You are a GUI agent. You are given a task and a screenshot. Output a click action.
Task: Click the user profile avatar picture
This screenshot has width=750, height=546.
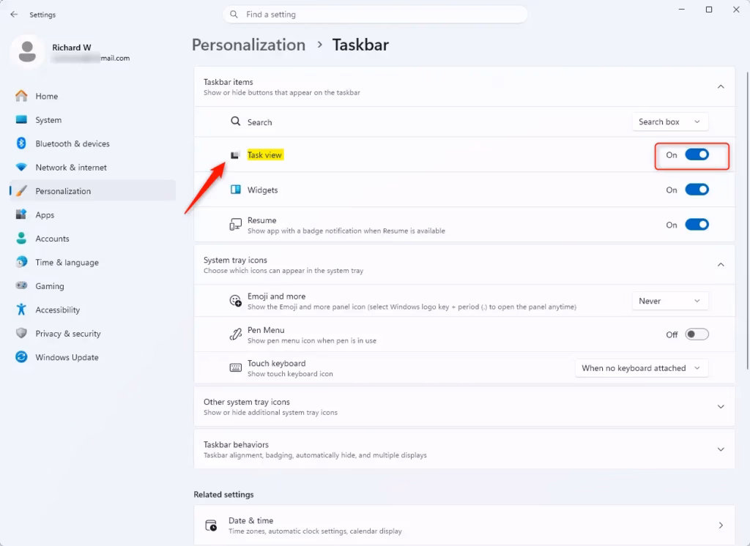pos(27,52)
